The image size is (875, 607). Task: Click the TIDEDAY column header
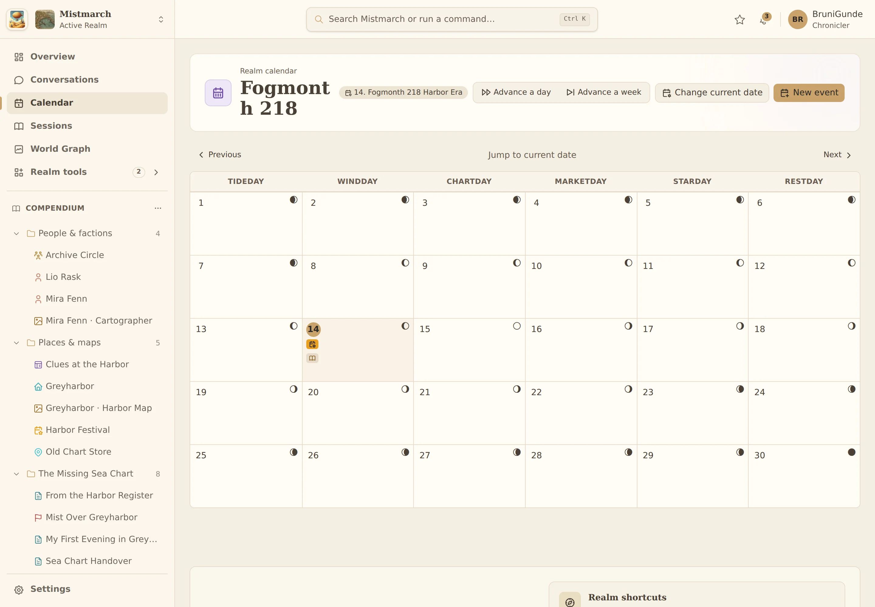[245, 181]
